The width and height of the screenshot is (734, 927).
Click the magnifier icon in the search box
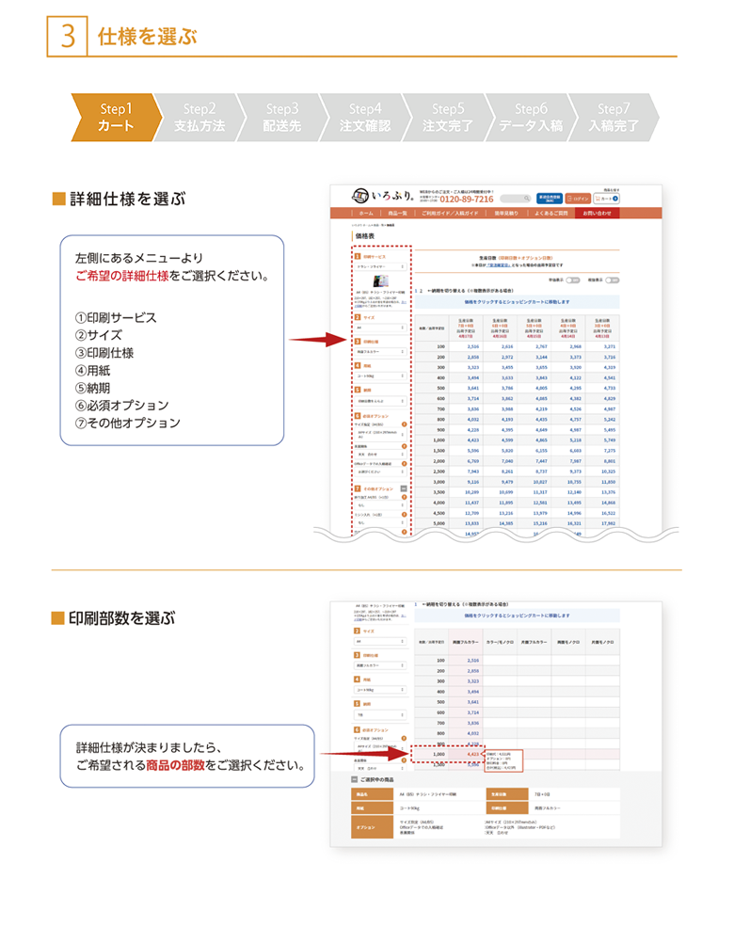[526, 199]
